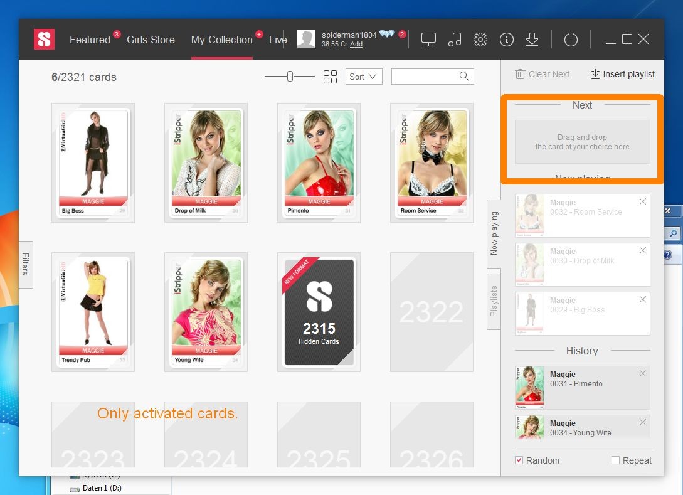Switch to the Girls Store tab
Screen dimensions: 683x495
pyautogui.click(x=151, y=40)
